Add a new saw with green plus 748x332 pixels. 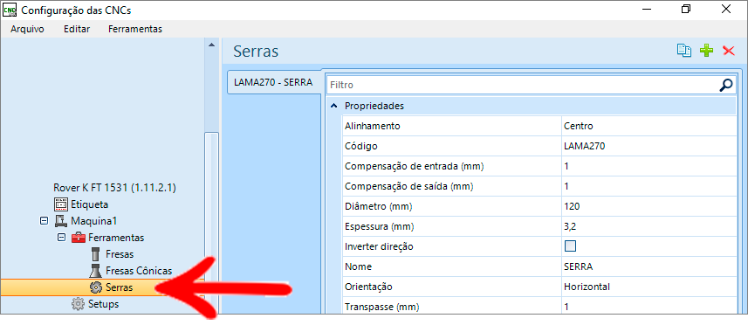pos(706,51)
